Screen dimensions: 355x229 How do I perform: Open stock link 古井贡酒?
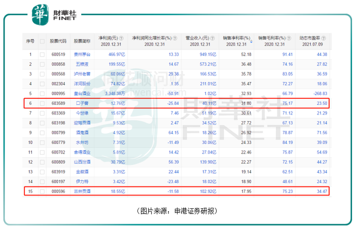[x=82, y=192]
